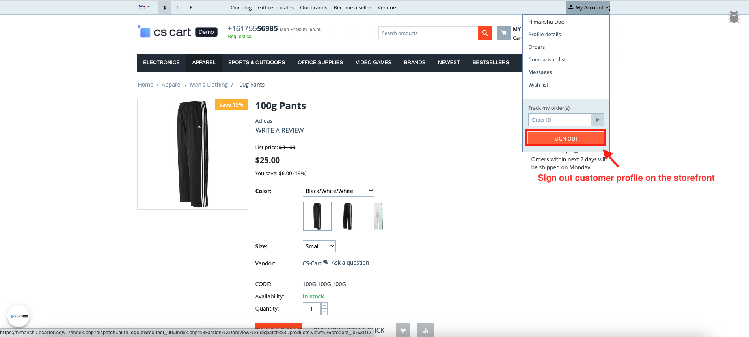Click the Request call link
Viewport: 749px width, 337px height.
pyautogui.click(x=240, y=37)
